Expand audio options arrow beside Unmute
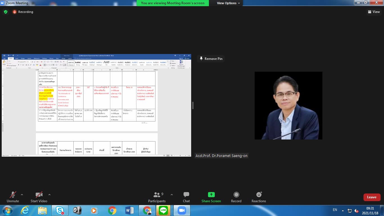This screenshot has width=384, height=216. [22, 195]
